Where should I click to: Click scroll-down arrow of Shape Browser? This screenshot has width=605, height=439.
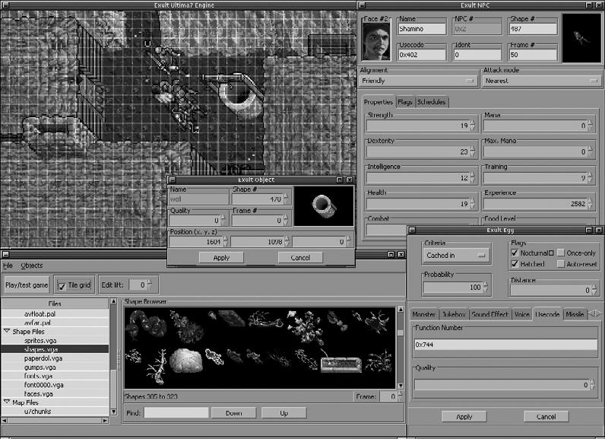tap(401, 386)
